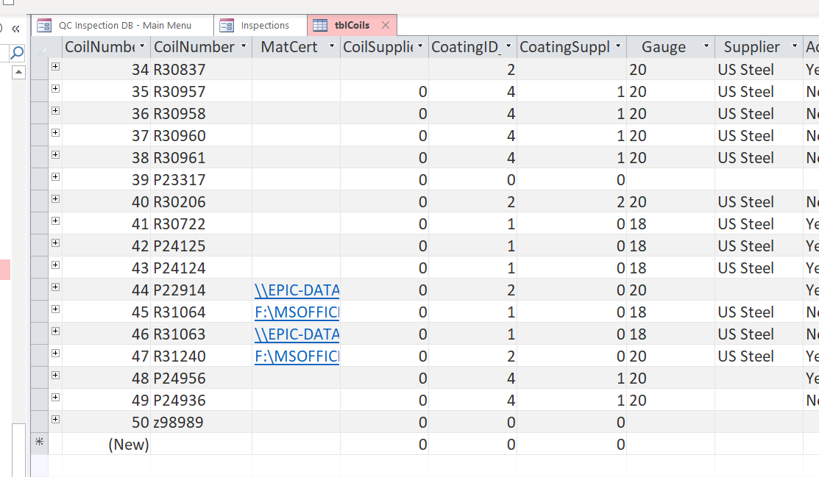Switch to QC Inspection DB - Main Menu tab
This screenshot has width=819, height=477.
pyautogui.click(x=122, y=25)
